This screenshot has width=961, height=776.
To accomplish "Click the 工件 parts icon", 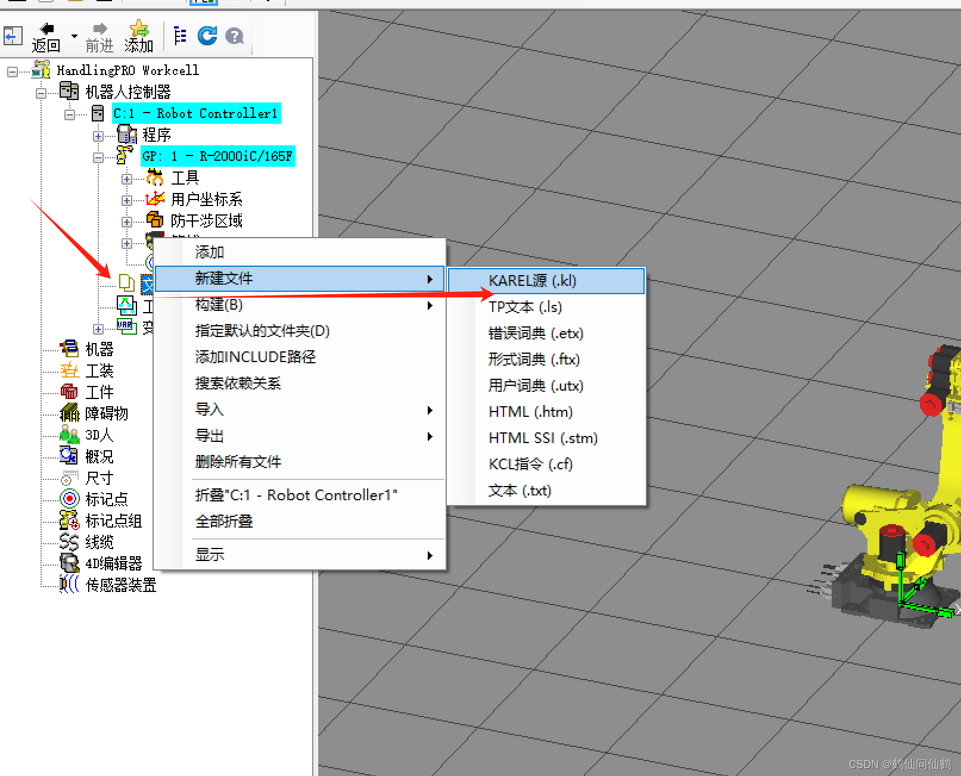I will click(x=69, y=391).
